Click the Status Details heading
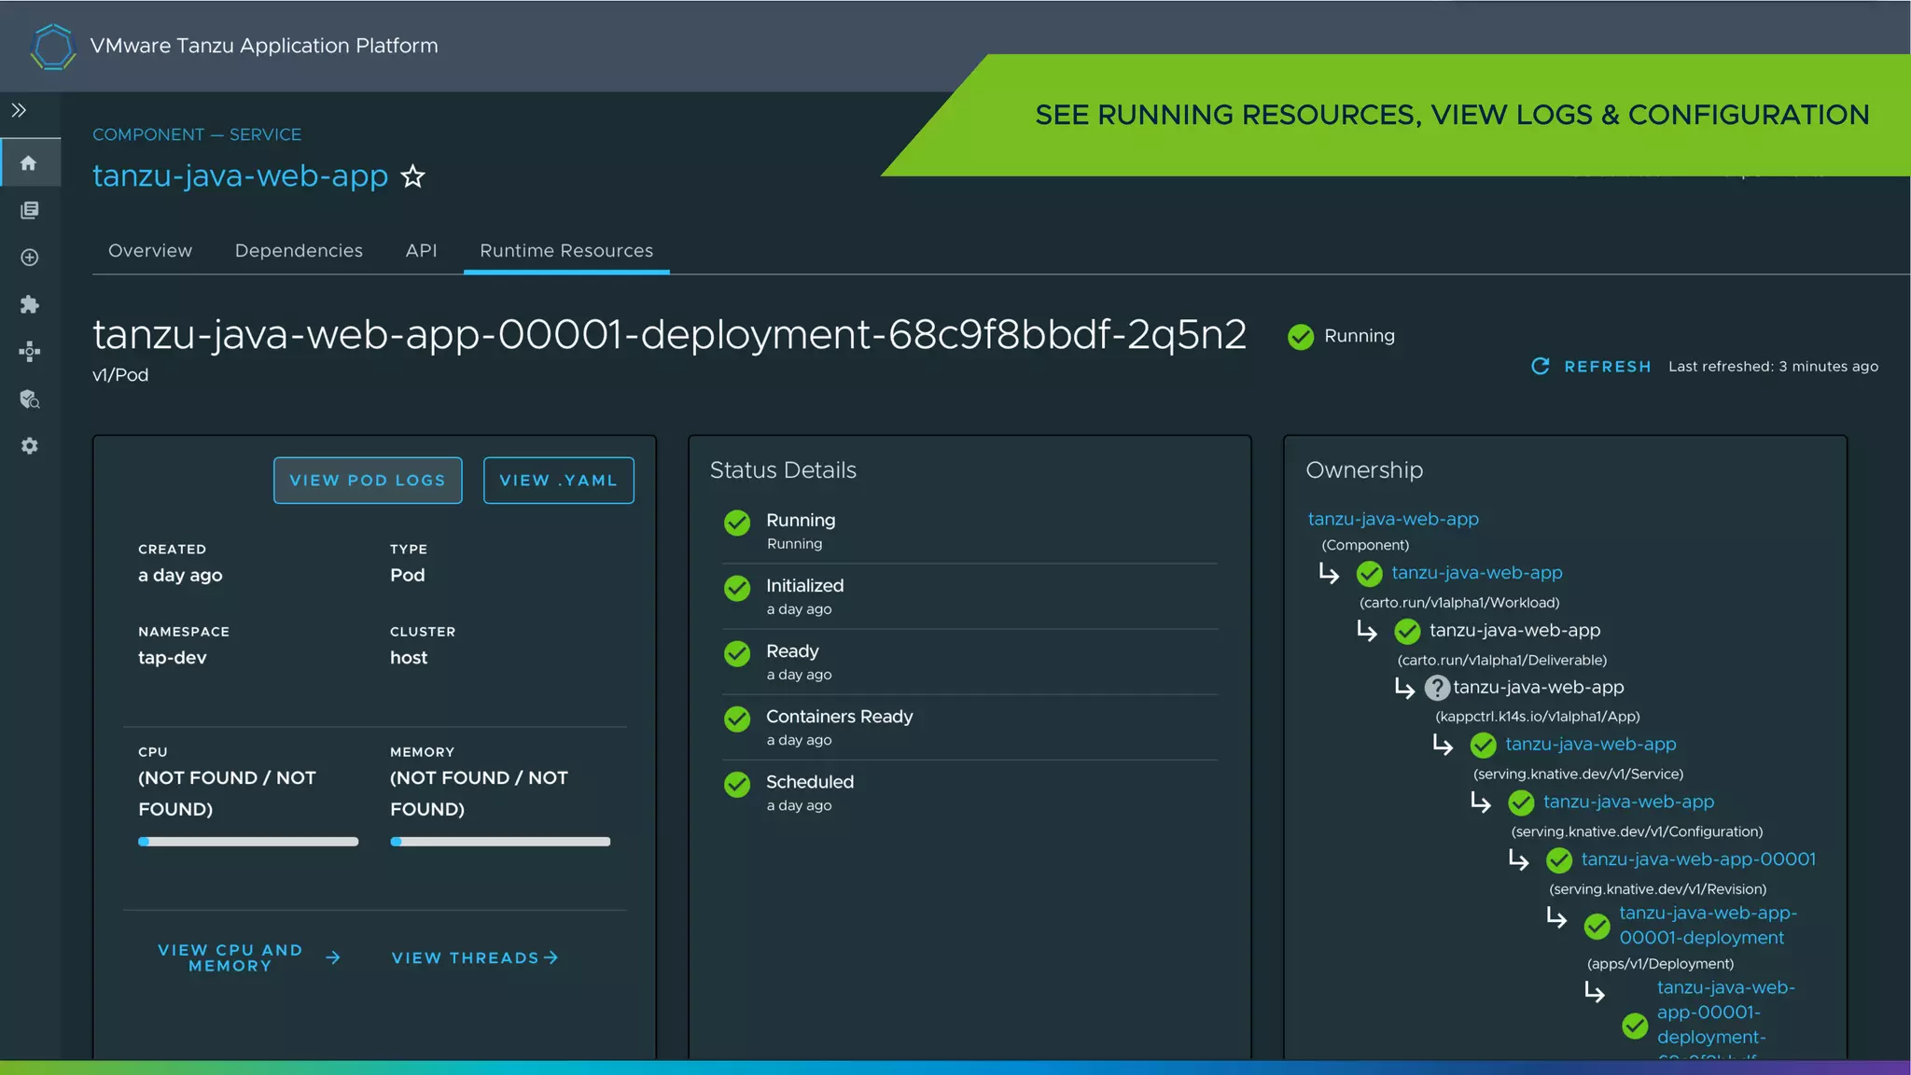Image resolution: width=1911 pixels, height=1075 pixels. pos(783,470)
